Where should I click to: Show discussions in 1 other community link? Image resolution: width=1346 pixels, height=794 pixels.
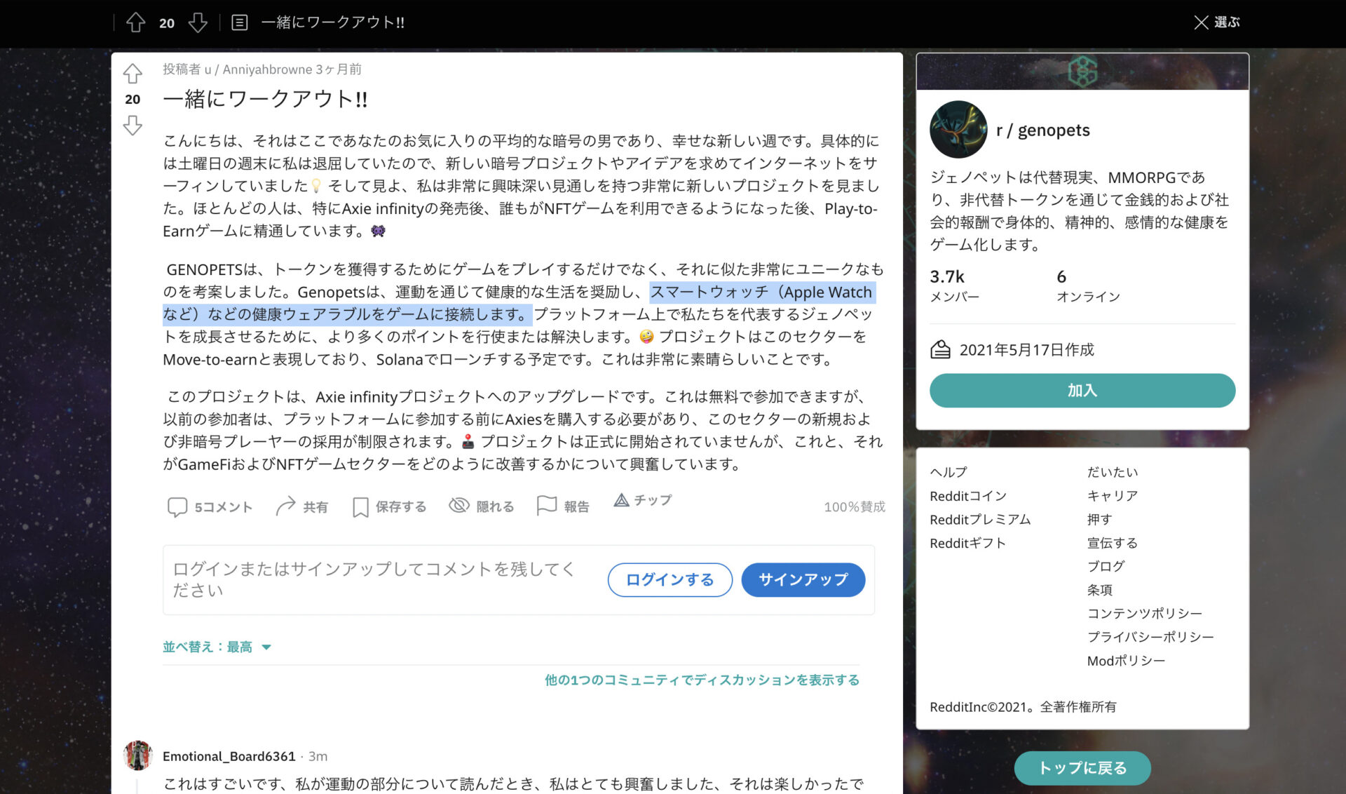(702, 680)
